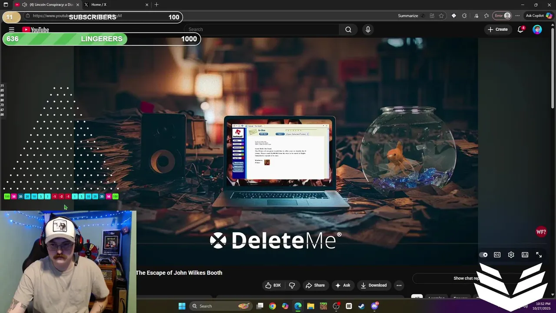Like the video with 83K likes
556x313 pixels.
(x=273, y=285)
